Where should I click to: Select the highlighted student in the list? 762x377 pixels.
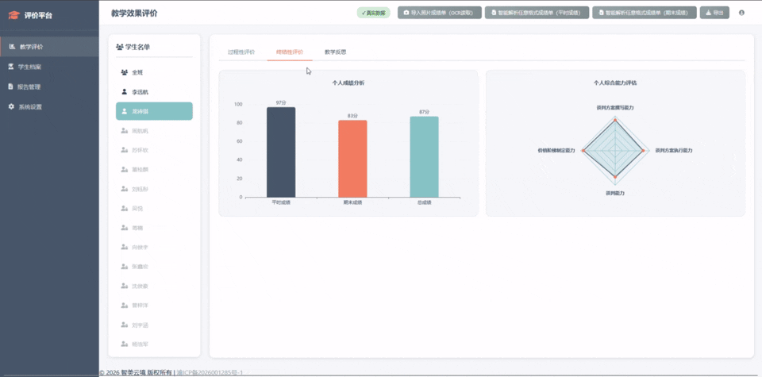154,111
